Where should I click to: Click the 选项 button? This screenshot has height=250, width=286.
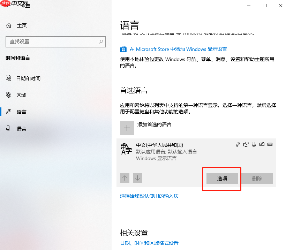click(221, 178)
